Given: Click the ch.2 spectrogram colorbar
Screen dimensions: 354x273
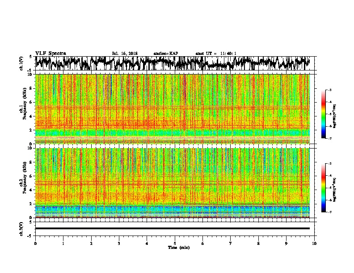Looking at the screenshot, I should [323, 188].
